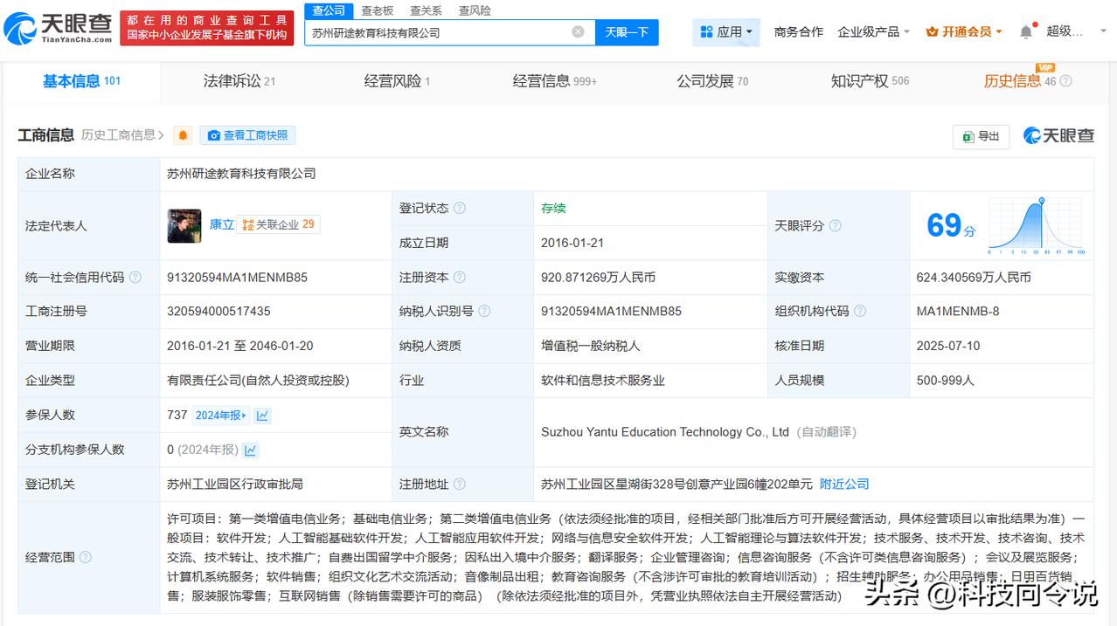Switch to the 查公司 search tab
This screenshot has width=1117, height=626.
point(329,10)
